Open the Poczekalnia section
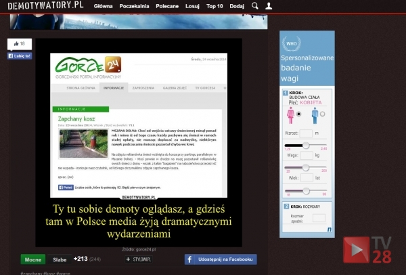406x275 pixels. tap(134, 6)
